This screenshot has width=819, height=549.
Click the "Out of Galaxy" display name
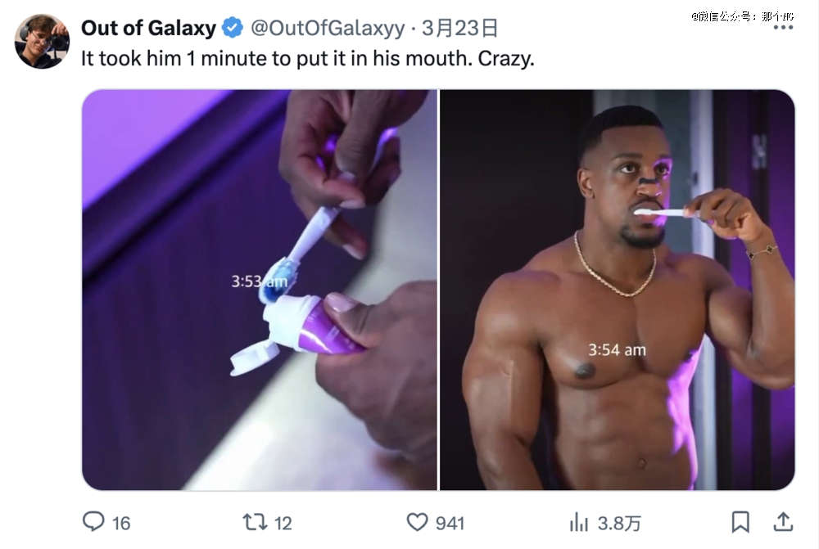tap(148, 29)
